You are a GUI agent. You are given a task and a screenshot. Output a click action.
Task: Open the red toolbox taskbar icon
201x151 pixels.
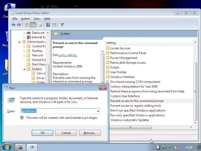[x=20, y=147]
